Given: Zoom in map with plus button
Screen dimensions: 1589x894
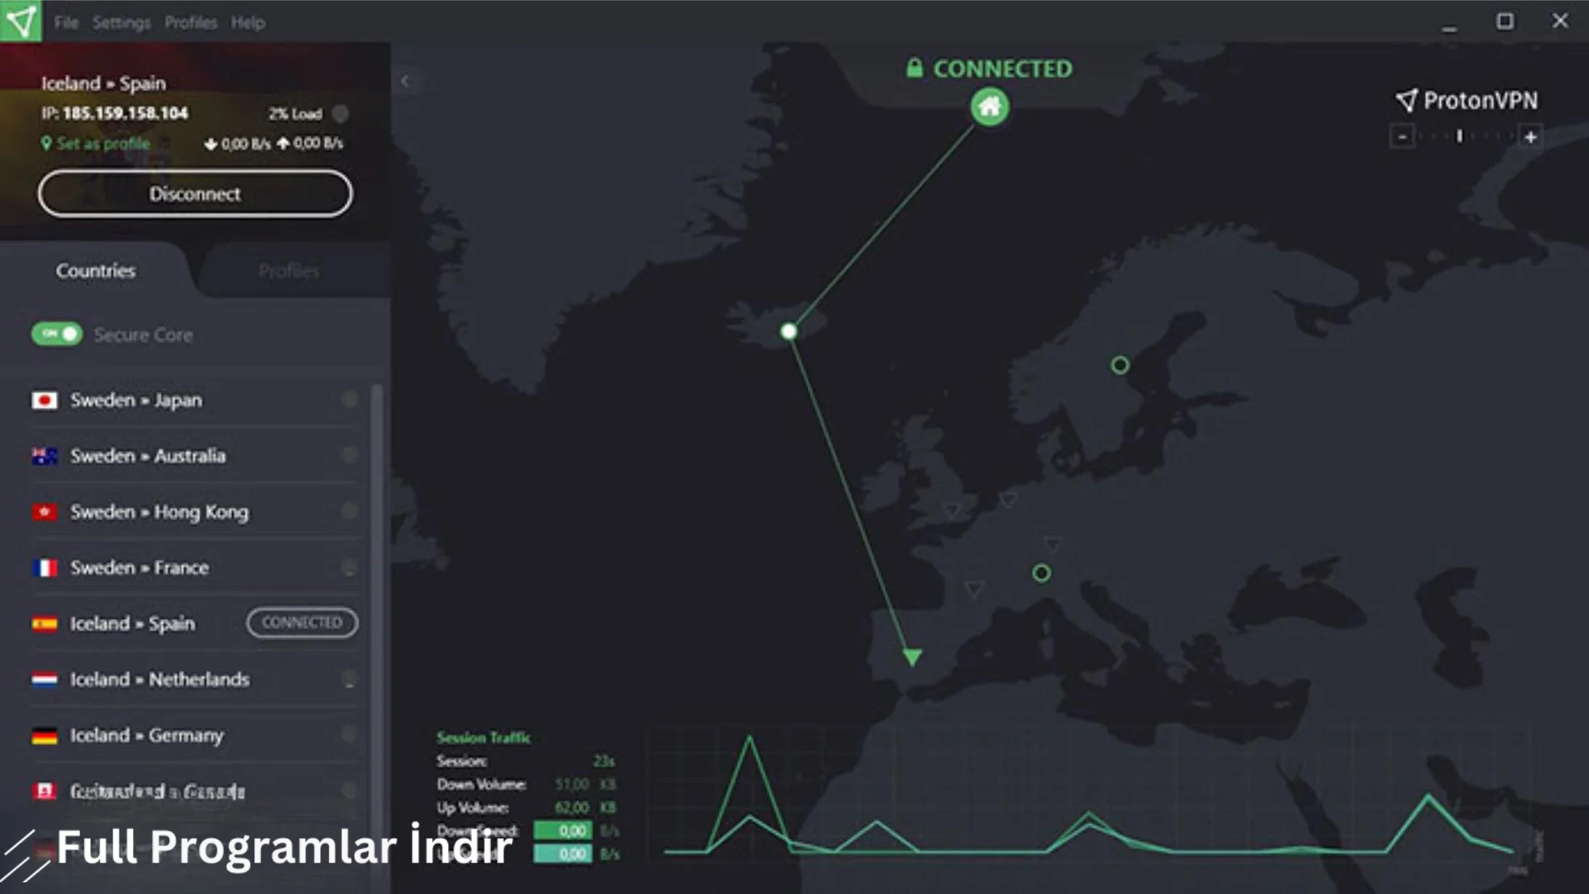Looking at the screenshot, I should click(1530, 137).
